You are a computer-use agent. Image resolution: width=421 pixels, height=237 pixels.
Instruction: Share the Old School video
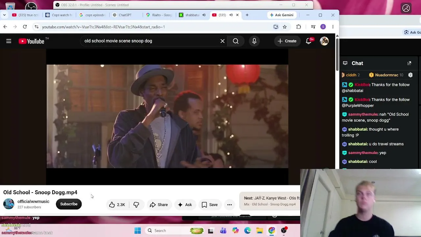click(159, 205)
